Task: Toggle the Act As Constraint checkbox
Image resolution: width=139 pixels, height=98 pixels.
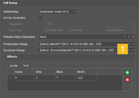Action: (41, 18)
